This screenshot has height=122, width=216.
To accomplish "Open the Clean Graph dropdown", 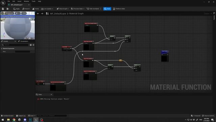I will tap(62, 9).
